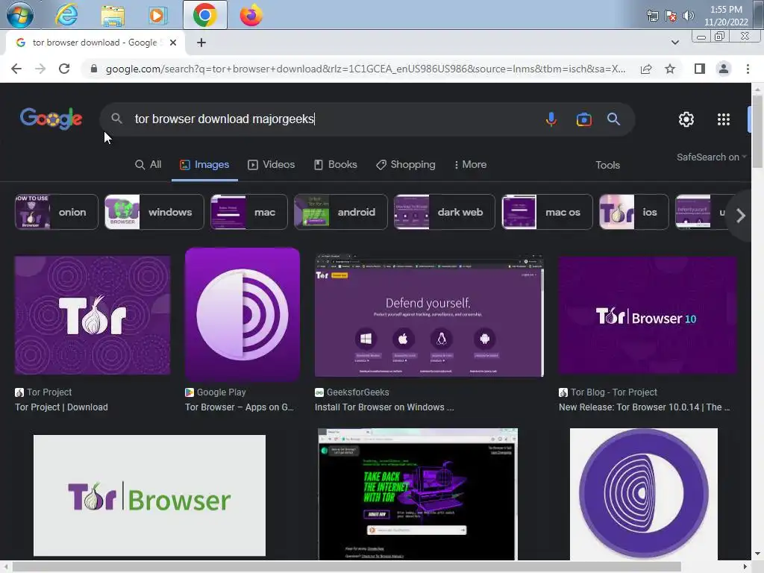Filter images by the ios chip
The width and height of the screenshot is (764, 573).
(634, 212)
